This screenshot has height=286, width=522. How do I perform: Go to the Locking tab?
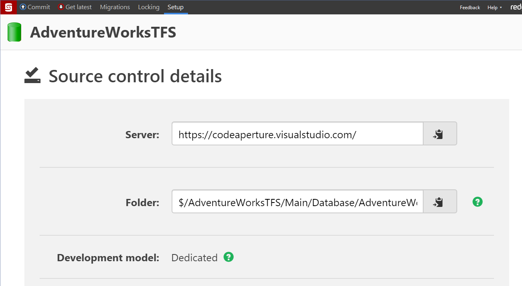tap(148, 7)
